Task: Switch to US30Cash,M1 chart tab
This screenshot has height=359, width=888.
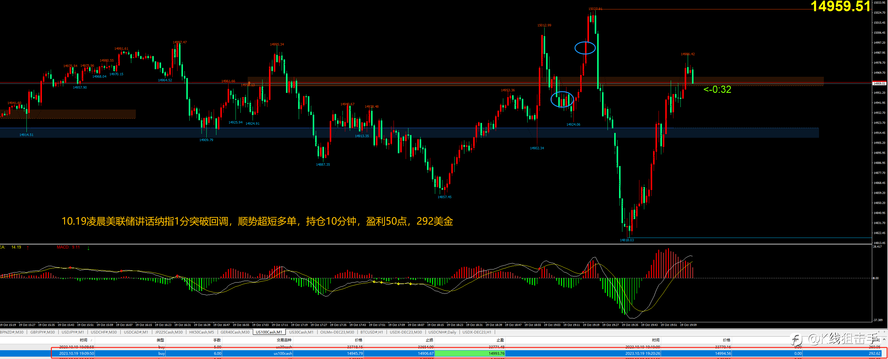Action: point(301,332)
